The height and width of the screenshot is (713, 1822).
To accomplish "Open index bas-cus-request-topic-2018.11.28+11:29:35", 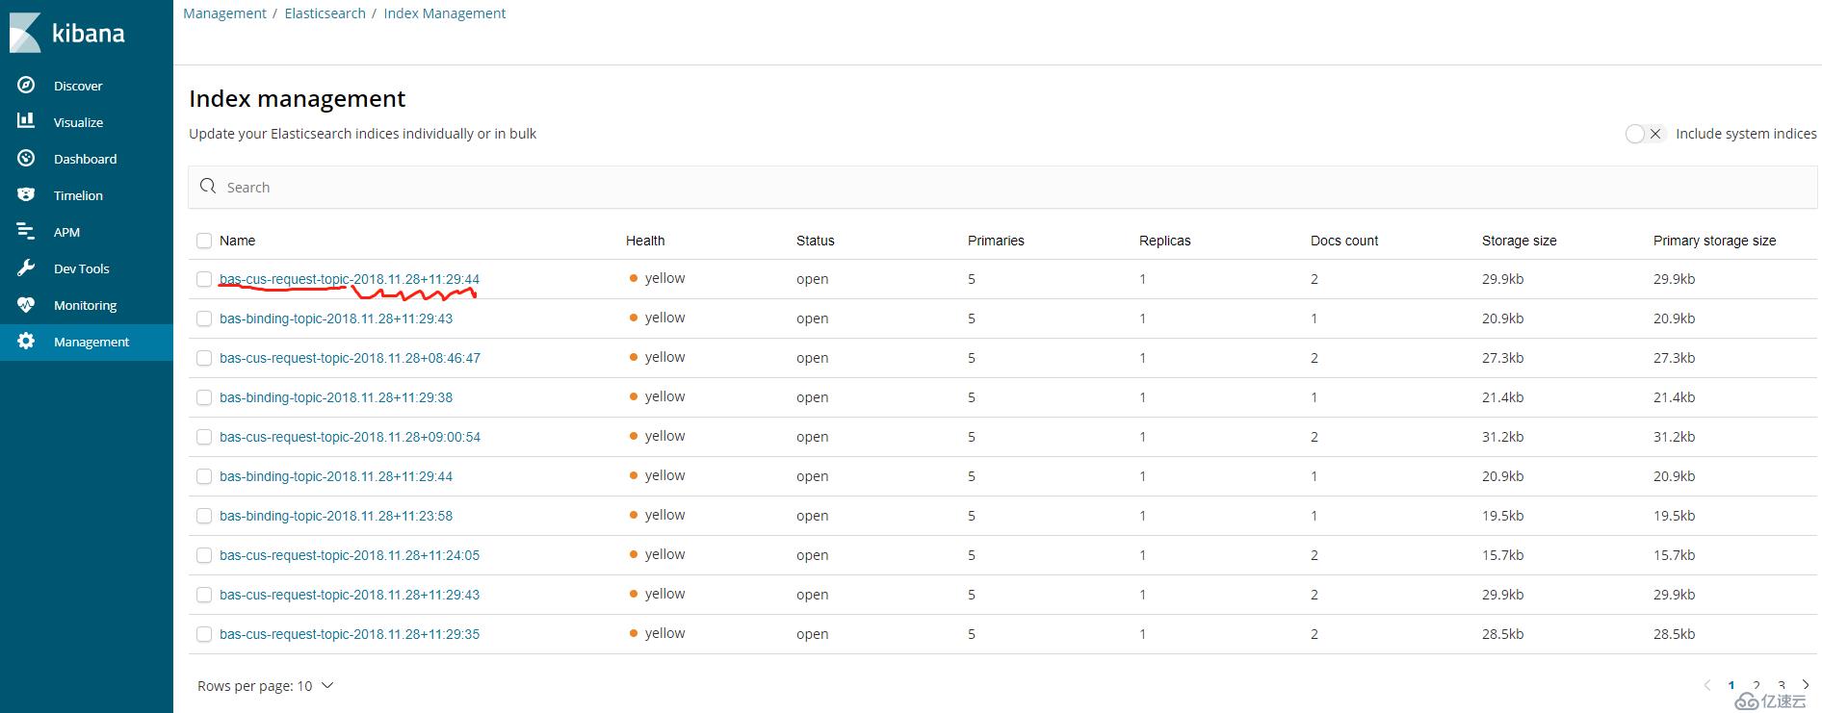I will pos(350,634).
